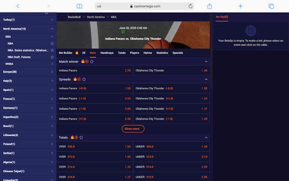Open NBA Draft. Futures in sidebar
The image size is (289, 181).
19,57
